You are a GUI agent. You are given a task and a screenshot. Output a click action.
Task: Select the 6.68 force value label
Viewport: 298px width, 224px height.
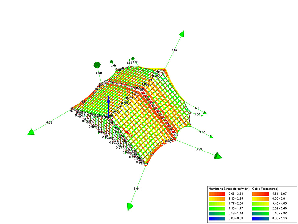pos(49,123)
